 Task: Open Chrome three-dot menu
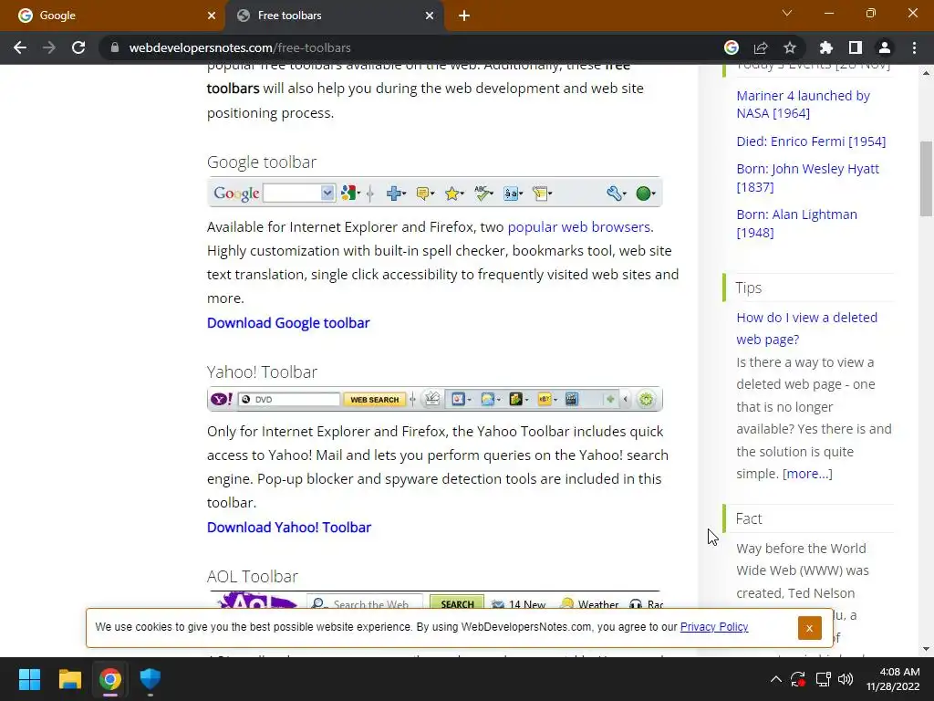(914, 47)
